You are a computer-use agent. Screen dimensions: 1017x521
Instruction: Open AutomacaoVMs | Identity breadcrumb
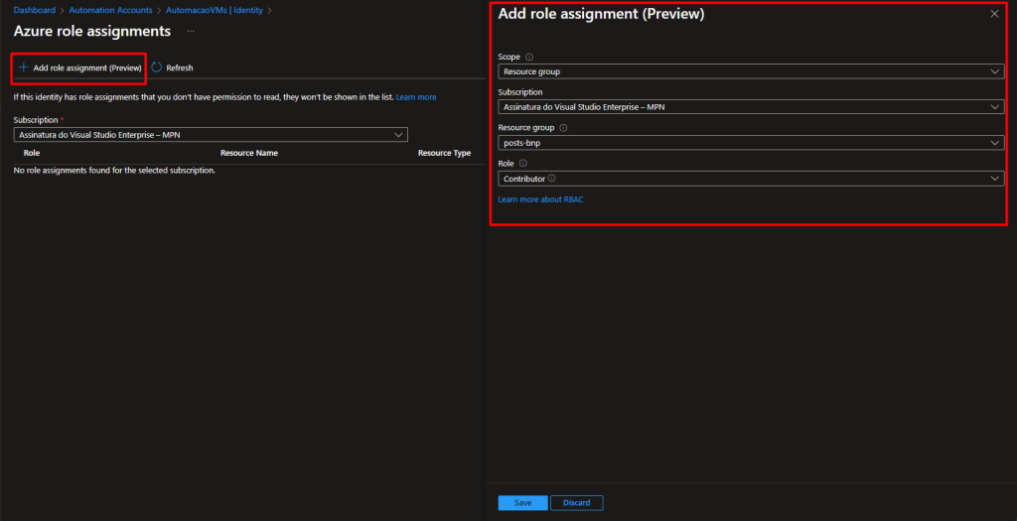click(x=215, y=10)
